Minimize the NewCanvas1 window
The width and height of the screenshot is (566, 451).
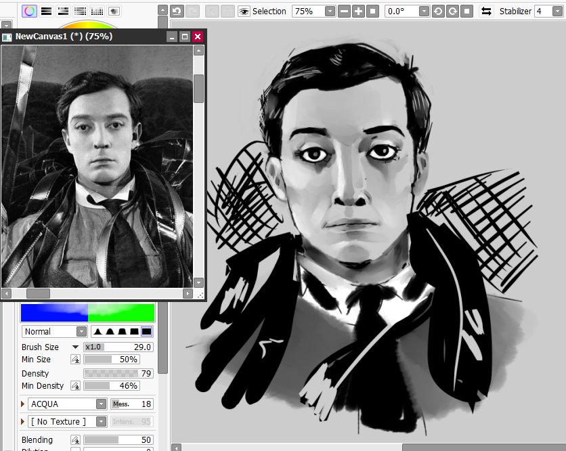point(172,37)
